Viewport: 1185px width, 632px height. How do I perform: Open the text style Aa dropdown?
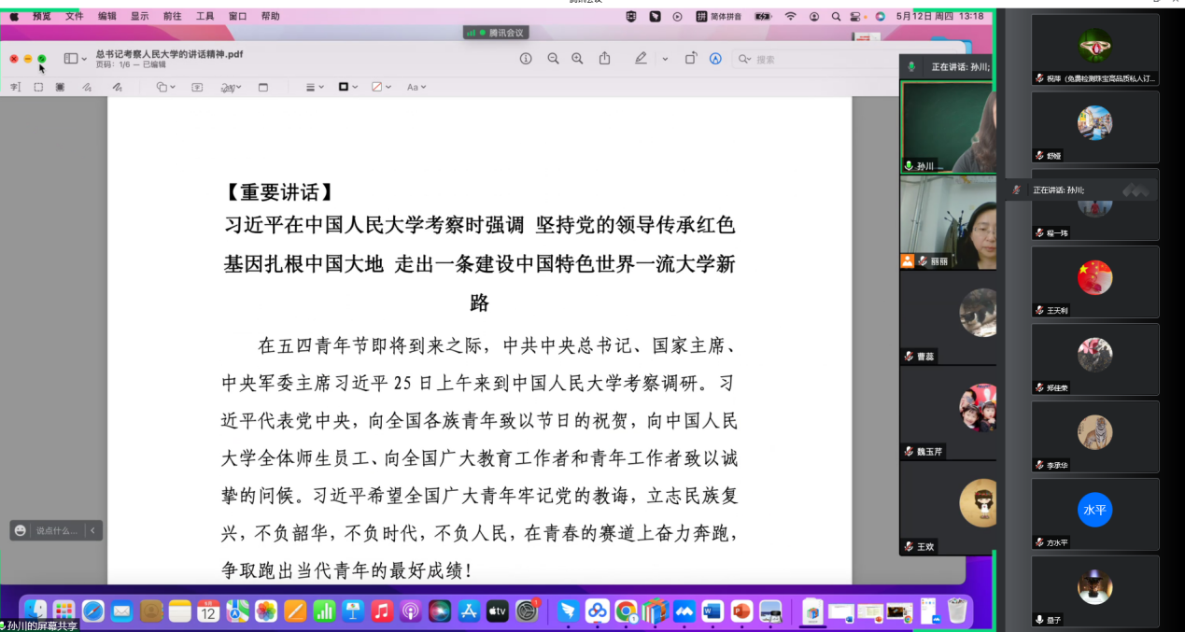click(x=416, y=87)
